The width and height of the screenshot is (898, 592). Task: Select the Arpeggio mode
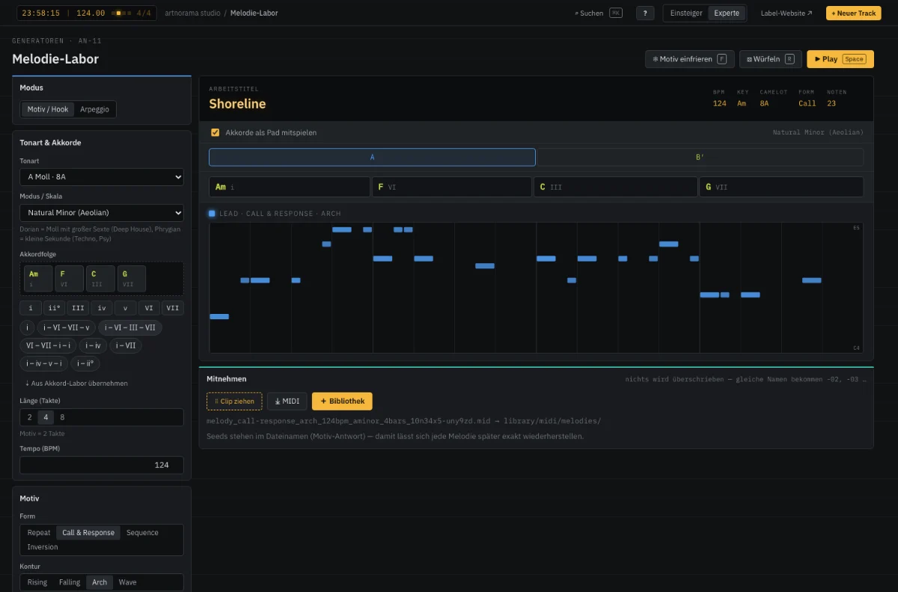pyautogui.click(x=94, y=109)
